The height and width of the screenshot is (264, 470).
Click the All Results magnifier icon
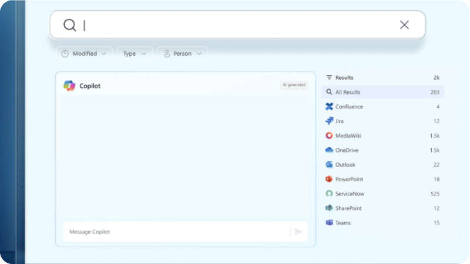[329, 92]
